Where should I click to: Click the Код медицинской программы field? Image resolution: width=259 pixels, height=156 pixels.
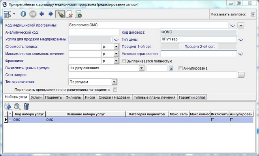click(x=148, y=25)
